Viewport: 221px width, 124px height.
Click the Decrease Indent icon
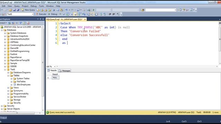110,14
